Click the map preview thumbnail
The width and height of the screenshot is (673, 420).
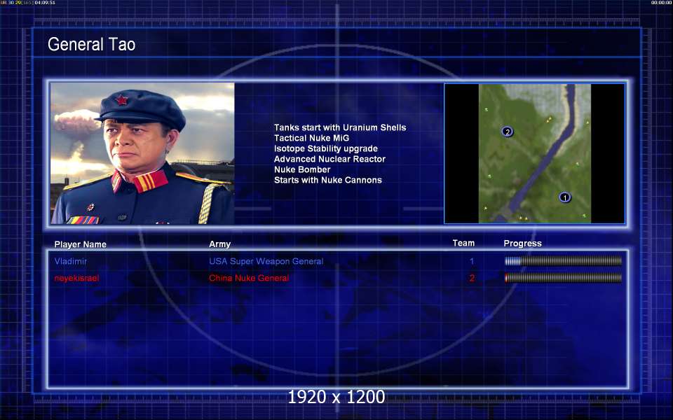pyautogui.click(x=534, y=153)
